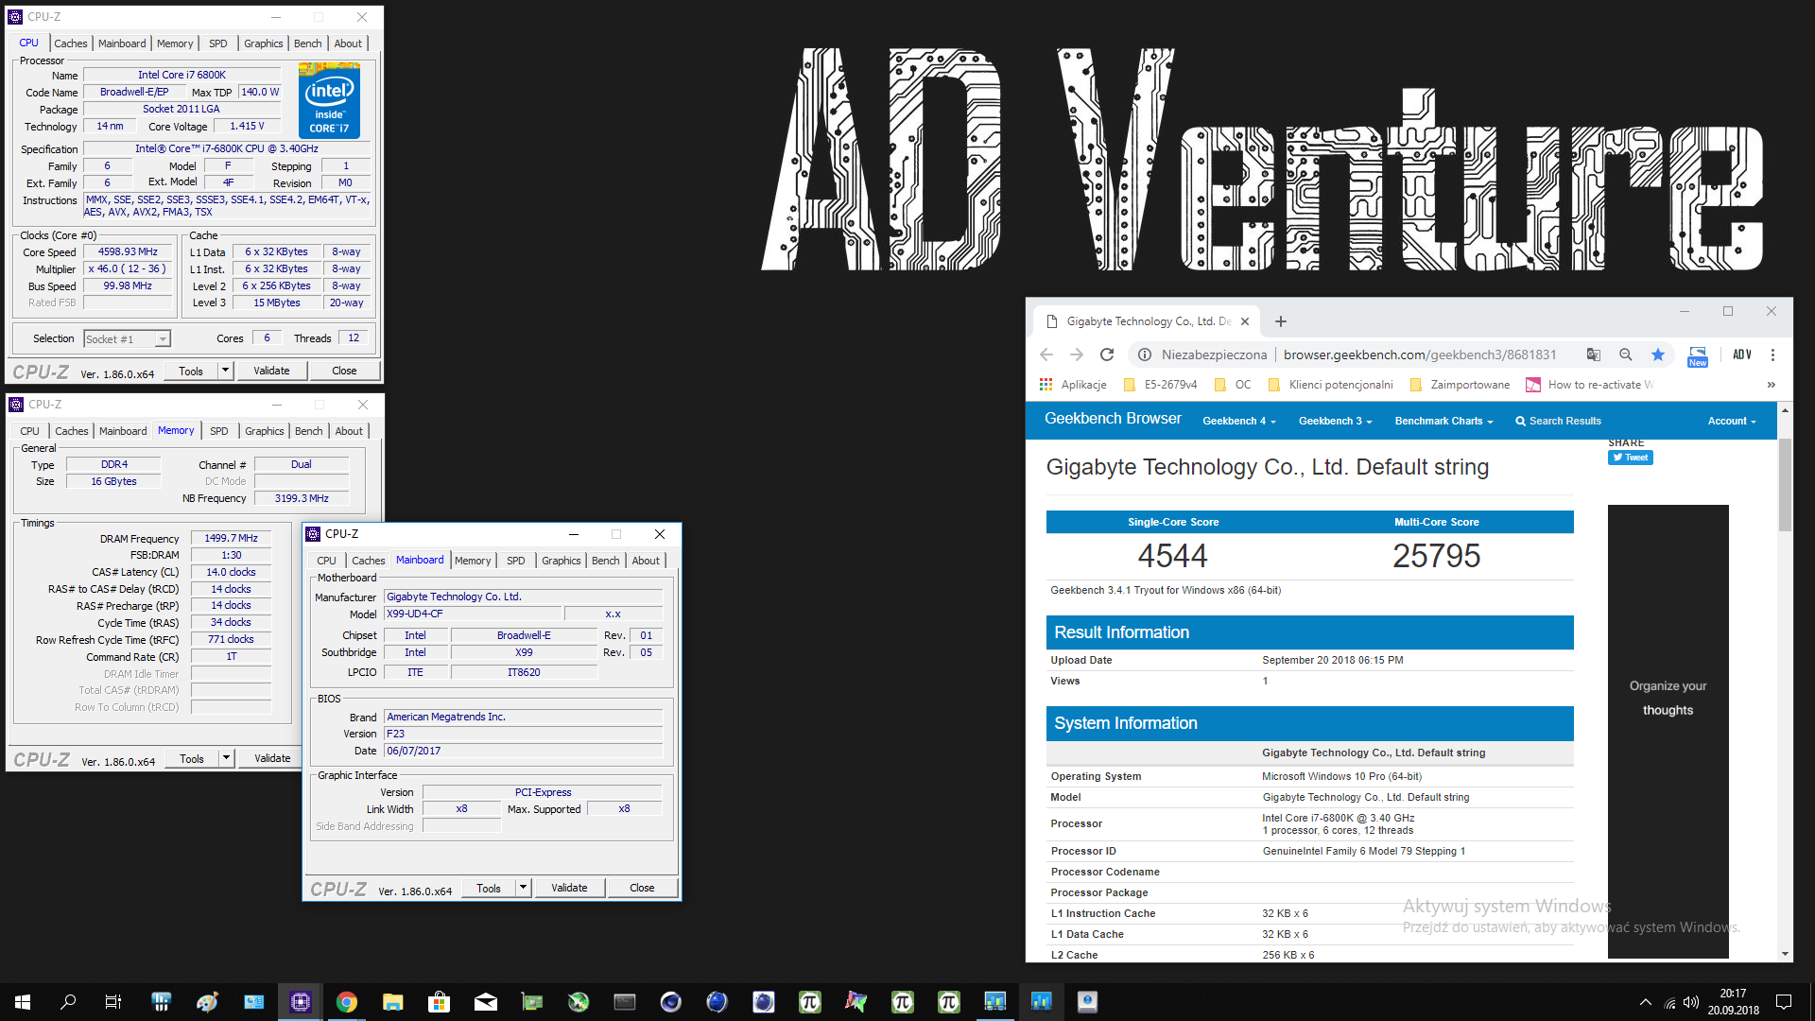Open the Search Results link
The height and width of the screenshot is (1021, 1815).
[x=1558, y=421]
